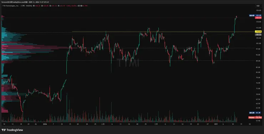Click the 85.00 price axis value
Image resolution: width=264 pixels, height=134 pixels.
258,67
